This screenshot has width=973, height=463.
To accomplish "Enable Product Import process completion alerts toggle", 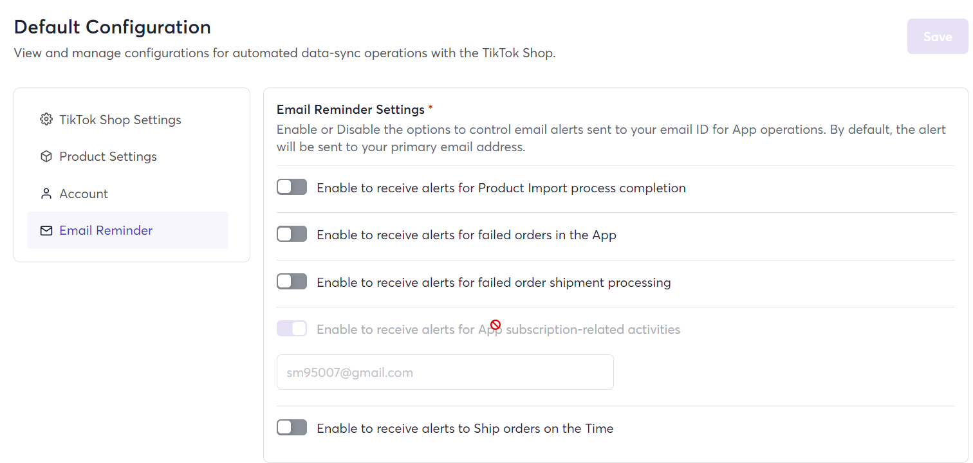I will pyautogui.click(x=292, y=187).
